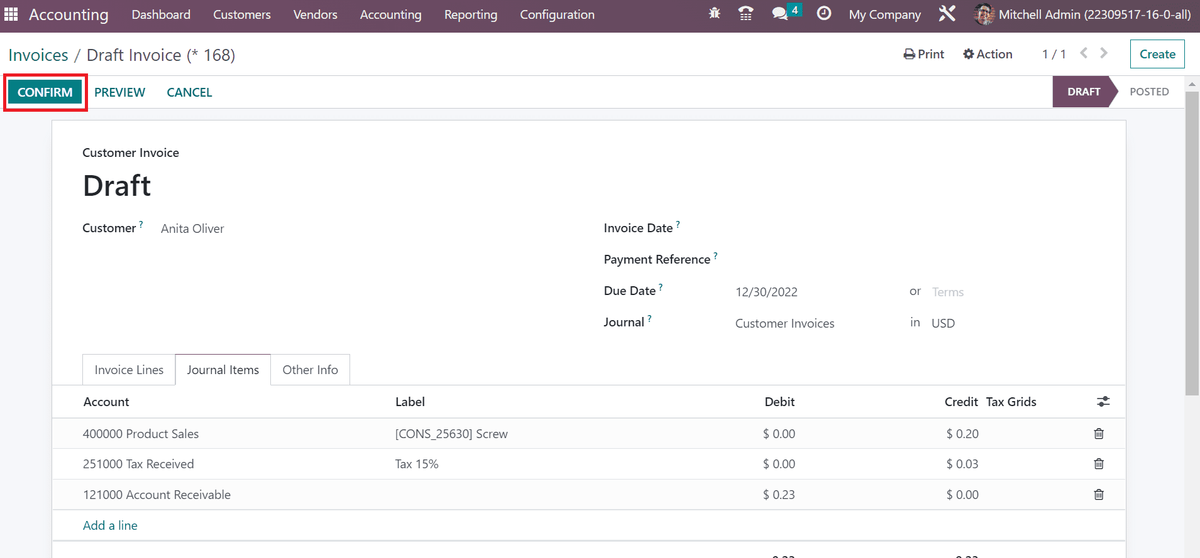Sort by Credit column header
1200x558 pixels.
[961, 402]
